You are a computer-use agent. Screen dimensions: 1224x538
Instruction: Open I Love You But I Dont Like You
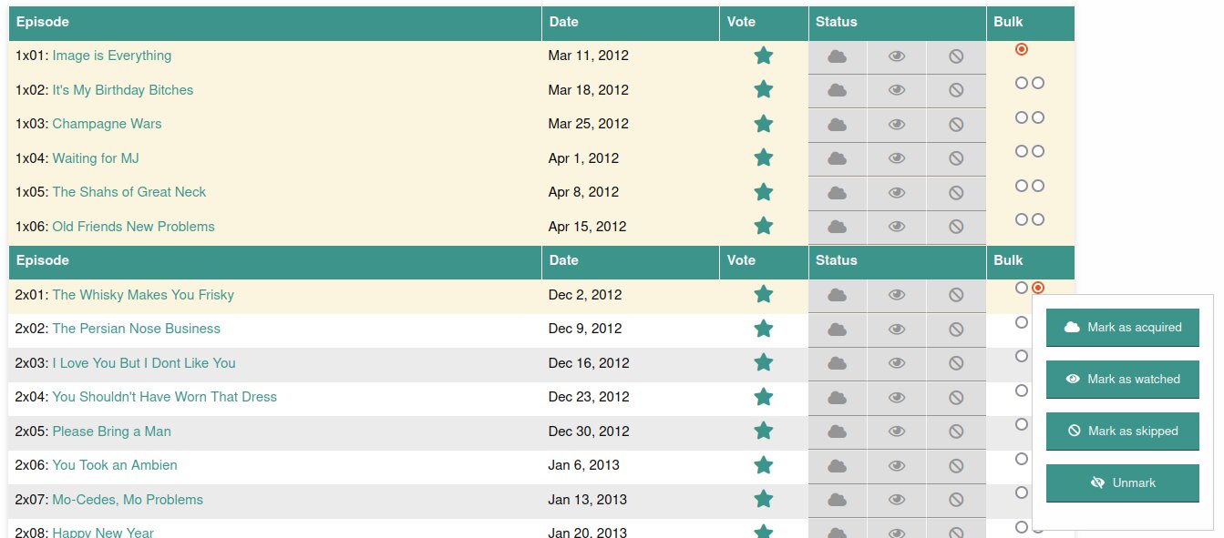[x=144, y=363]
